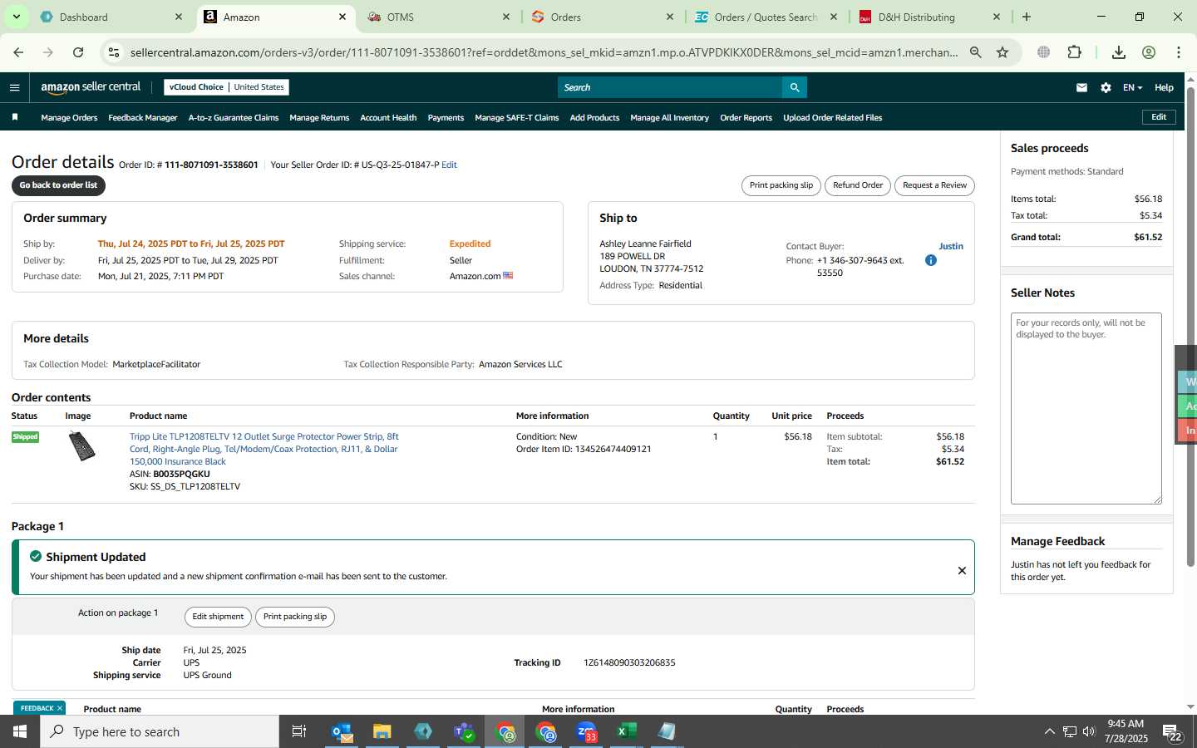The width and height of the screenshot is (1197, 748).
Task: Click top Print packing slip button
Action: click(x=781, y=185)
